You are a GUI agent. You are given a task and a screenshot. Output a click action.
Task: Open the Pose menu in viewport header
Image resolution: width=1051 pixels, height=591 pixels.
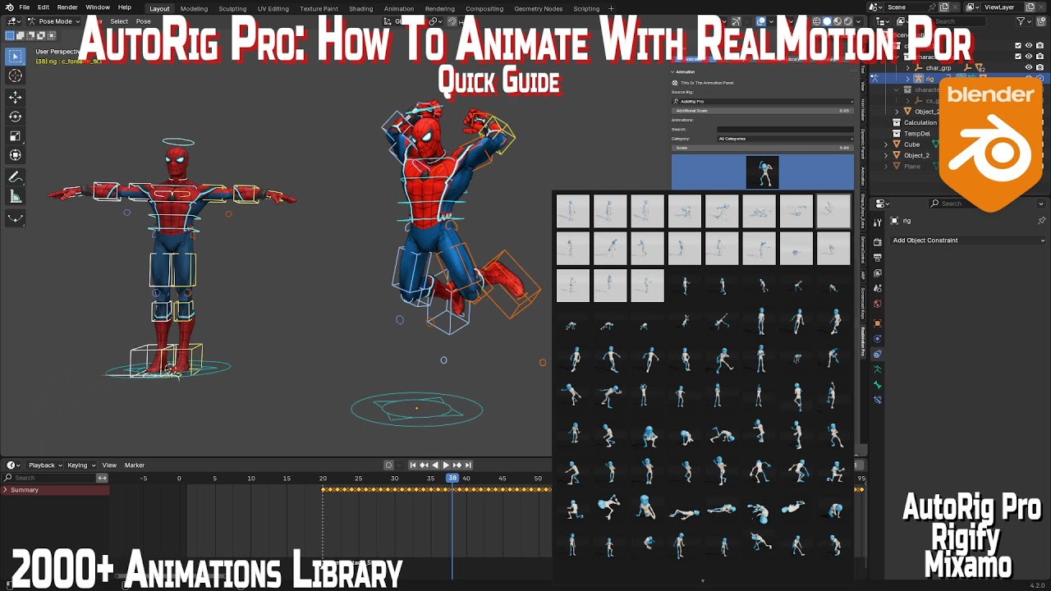pyautogui.click(x=144, y=21)
